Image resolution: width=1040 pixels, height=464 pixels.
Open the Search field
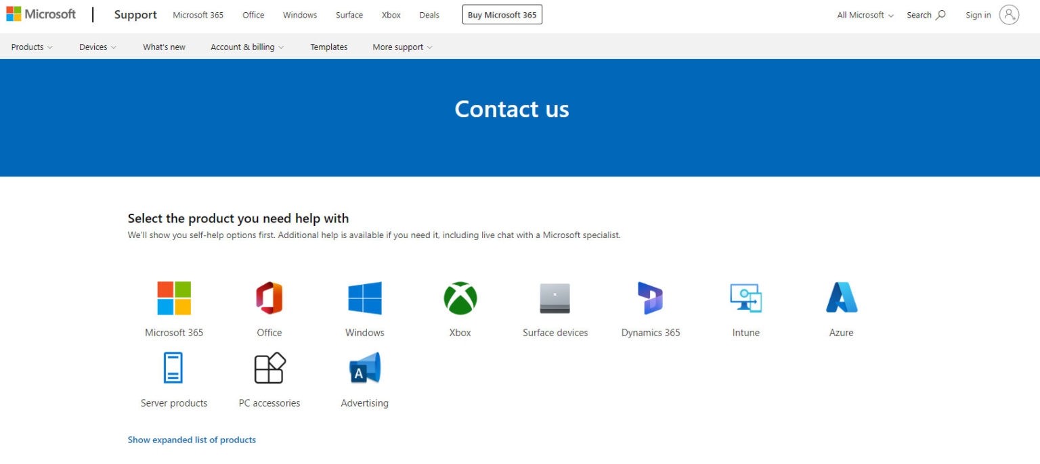[926, 14]
